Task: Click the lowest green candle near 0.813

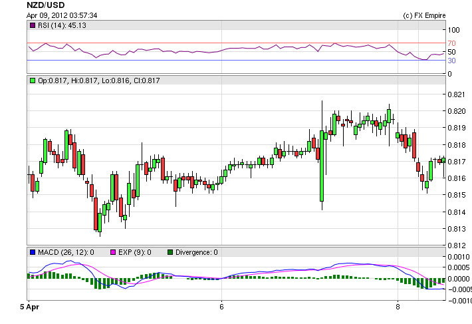Action: click(100, 222)
